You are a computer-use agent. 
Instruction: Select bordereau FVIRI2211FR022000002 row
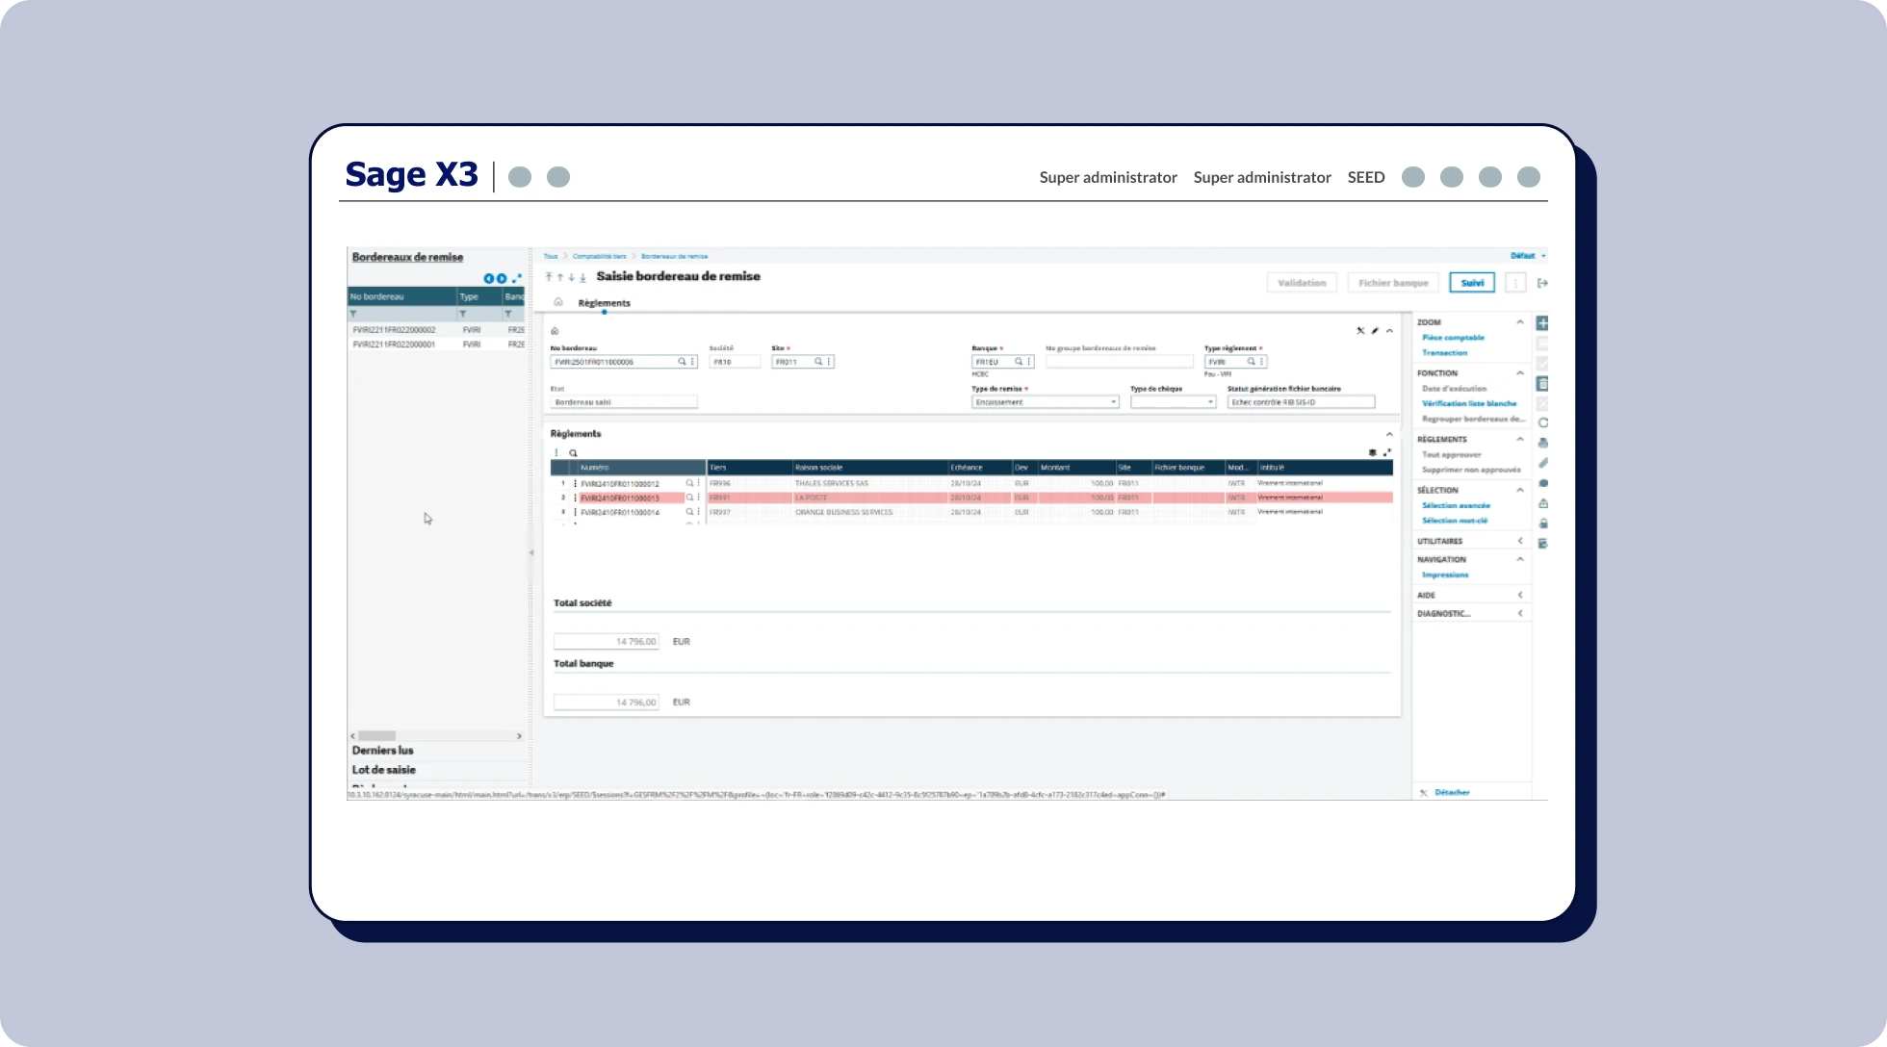[394, 330]
